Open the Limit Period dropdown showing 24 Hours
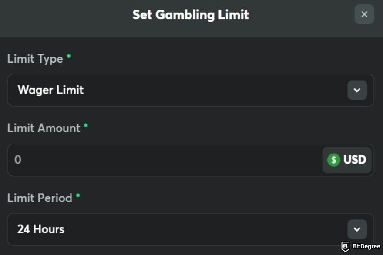The image size is (383, 255). tap(191, 229)
